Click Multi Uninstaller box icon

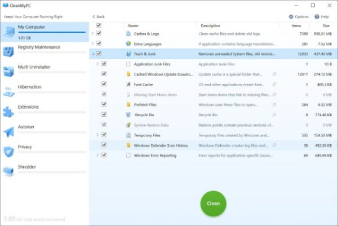point(8,72)
